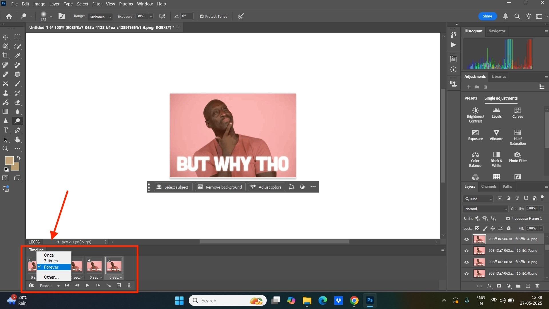The image size is (549, 309).
Task: Select the Rectangular Marquee tool
Action: (17, 37)
